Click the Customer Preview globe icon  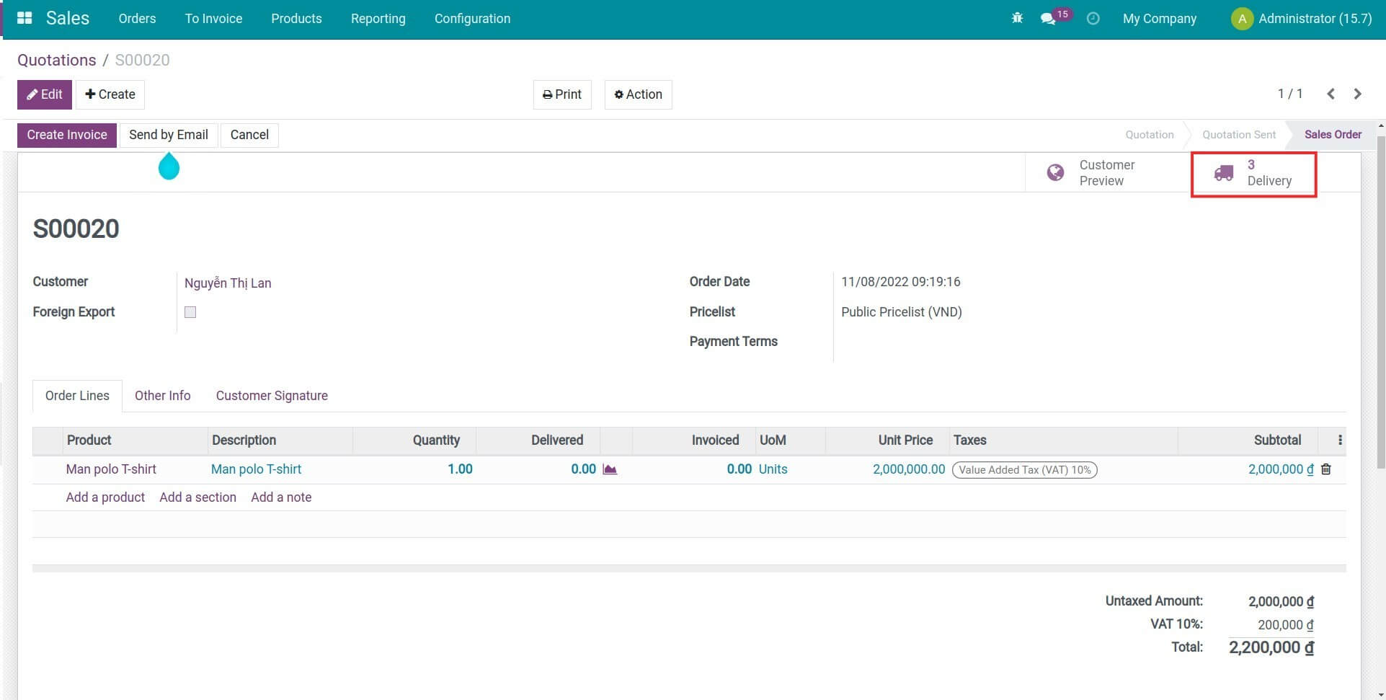click(1055, 172)
